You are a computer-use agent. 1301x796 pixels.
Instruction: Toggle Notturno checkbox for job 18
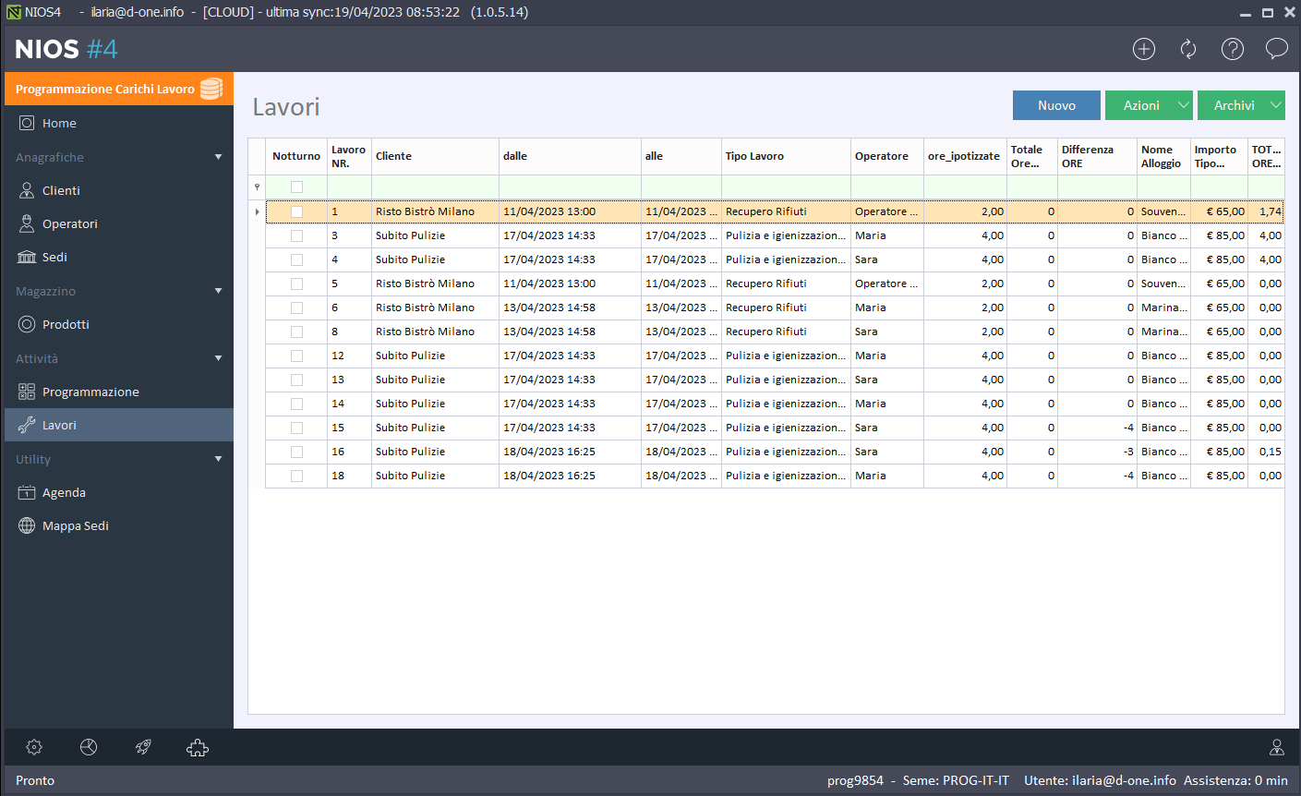[296, 476]
